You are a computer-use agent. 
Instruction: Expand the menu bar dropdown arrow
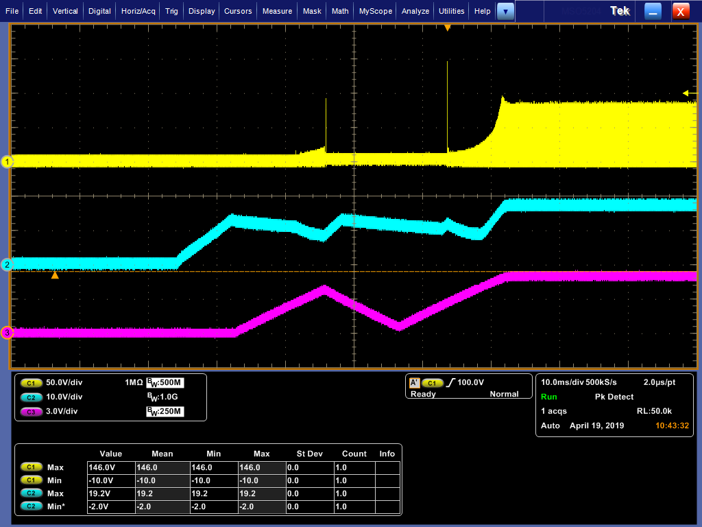click(505, 12)
